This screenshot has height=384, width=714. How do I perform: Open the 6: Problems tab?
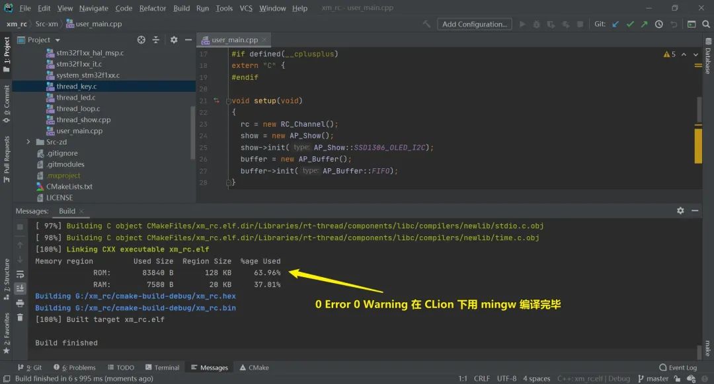(x=75, y=368)
